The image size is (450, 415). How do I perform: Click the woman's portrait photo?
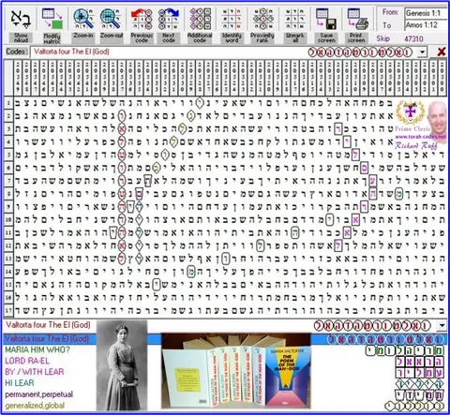click(x=122, y=365)
